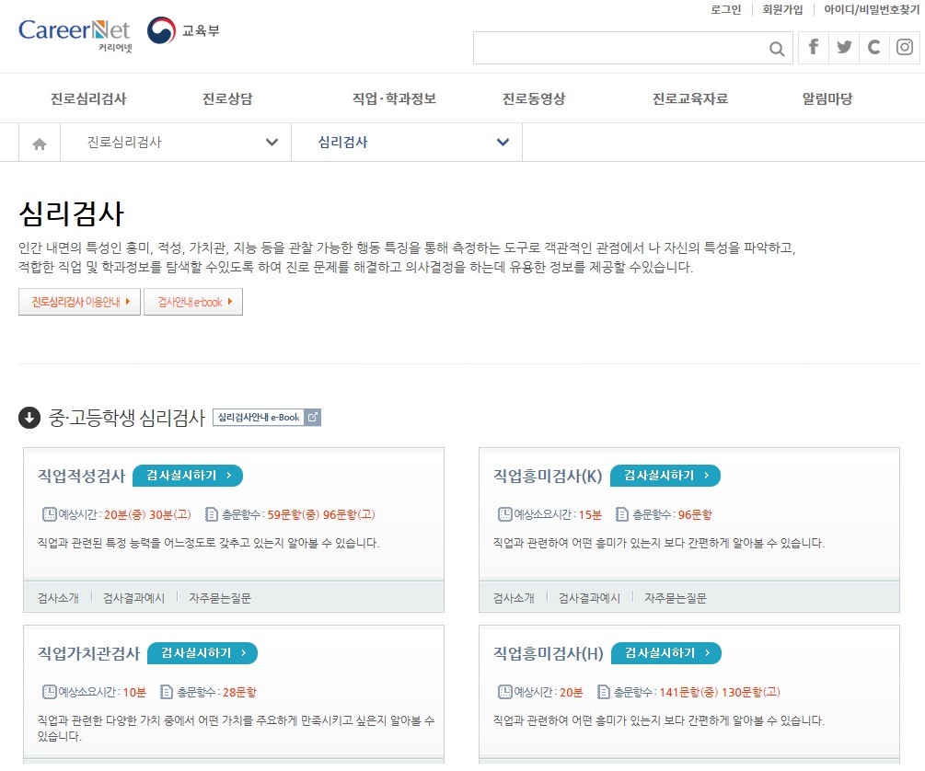Go to home via house icon
The height and width of the screenshot is (771, 925).
click(40, 144)
